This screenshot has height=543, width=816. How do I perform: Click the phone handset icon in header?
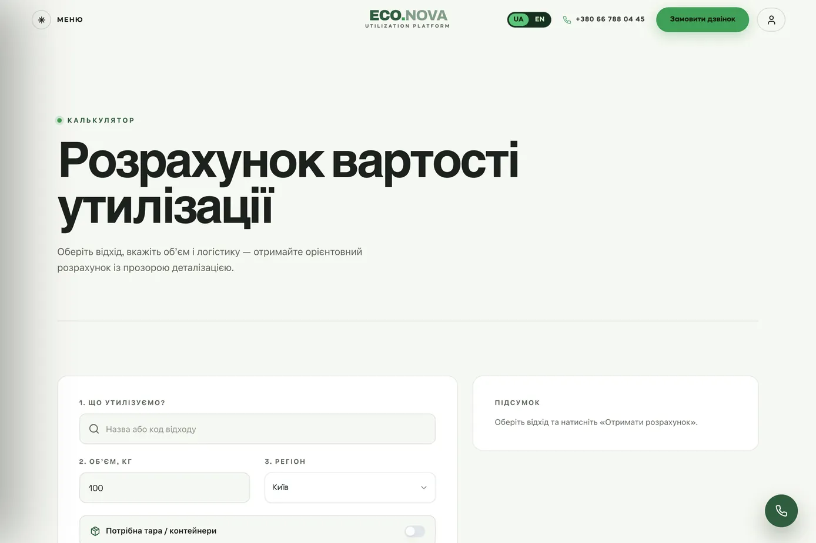[x=567, y=20]
